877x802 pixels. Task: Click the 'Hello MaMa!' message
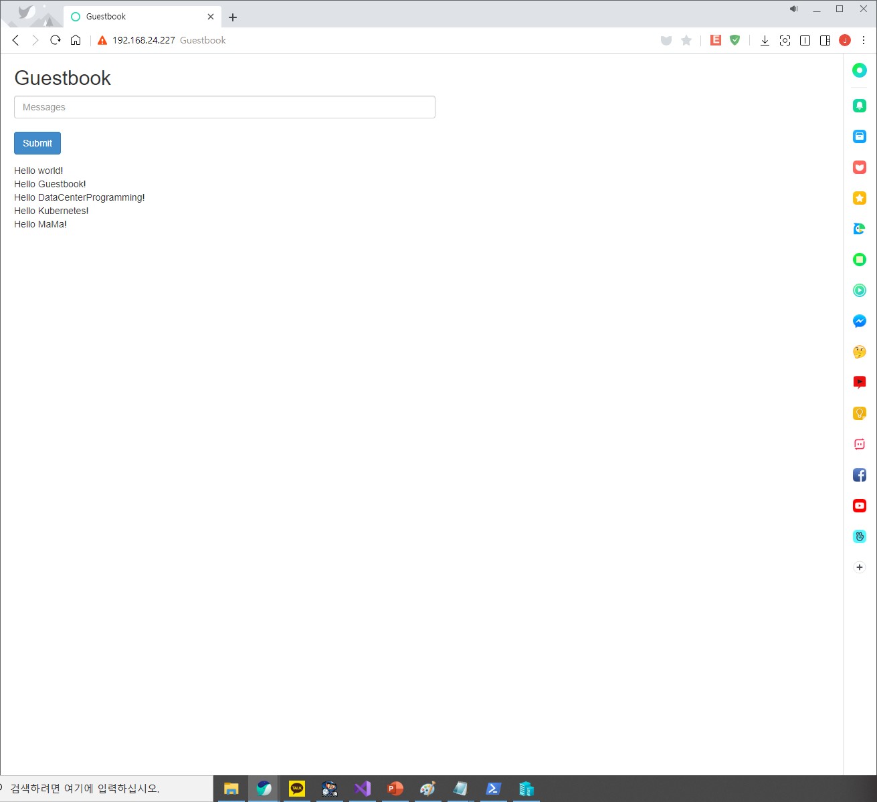(x=41, y=224)
